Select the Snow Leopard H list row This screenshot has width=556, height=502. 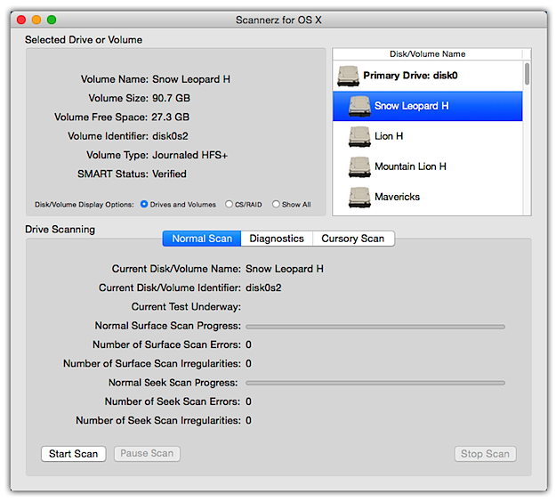point(427,106)
